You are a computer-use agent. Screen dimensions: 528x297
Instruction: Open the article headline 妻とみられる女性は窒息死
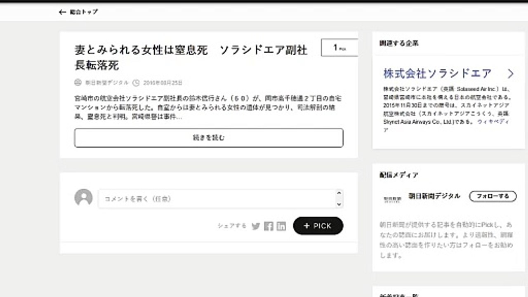click(191, 57)
